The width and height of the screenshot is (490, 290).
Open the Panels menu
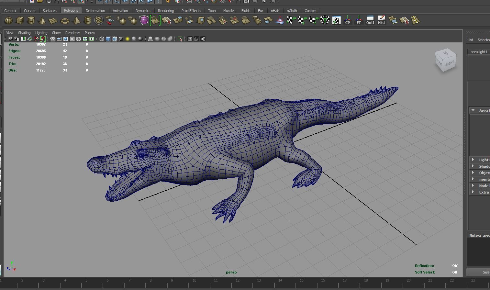pyautogui.click(x=90, y=33)
